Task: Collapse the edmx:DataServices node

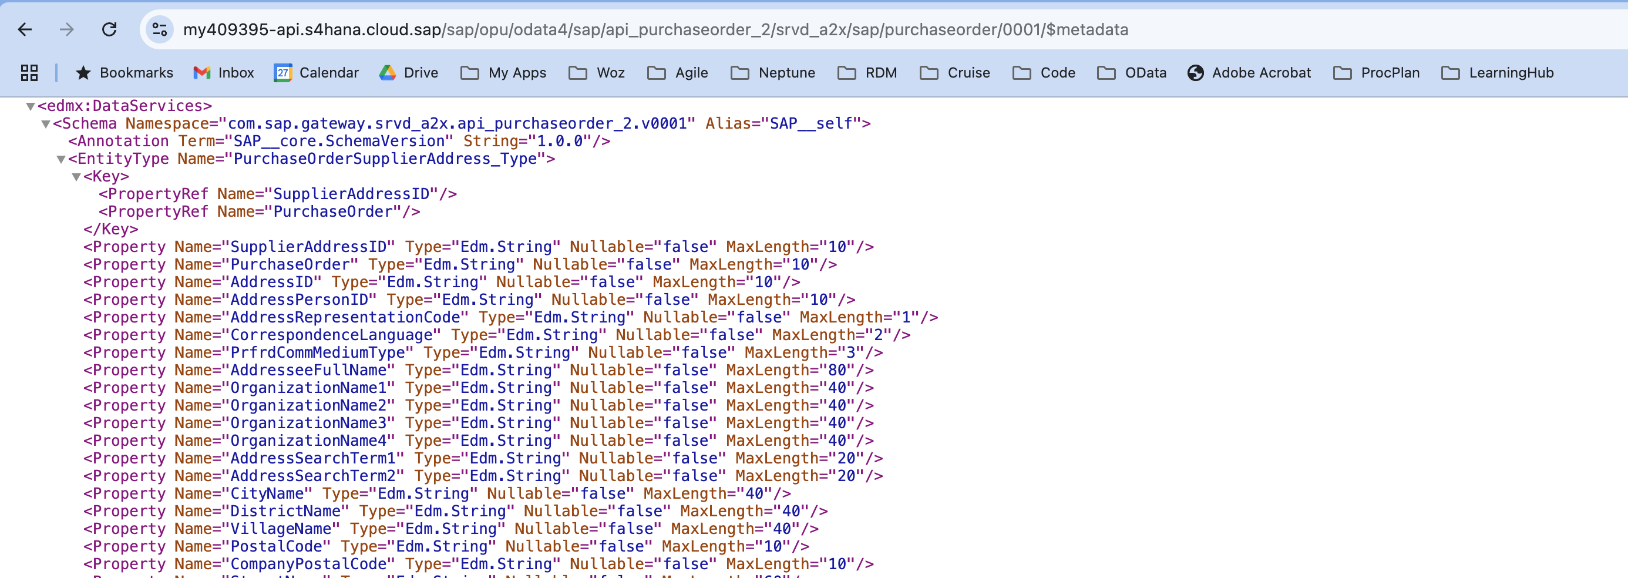Action: pyautogui.click(x=30, y=106)
